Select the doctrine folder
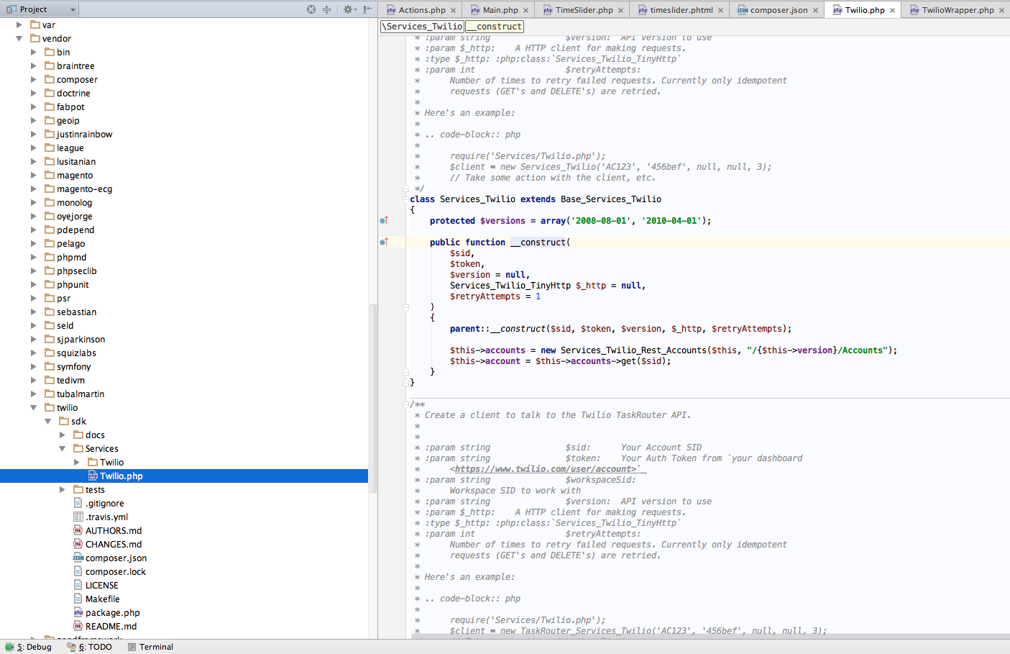The height and width of the screenshot is (654, 1010). click(x=73, y=94)
